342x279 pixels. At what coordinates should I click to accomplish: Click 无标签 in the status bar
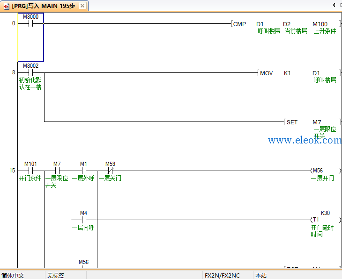pyautogui.click(x=56, y=276)
